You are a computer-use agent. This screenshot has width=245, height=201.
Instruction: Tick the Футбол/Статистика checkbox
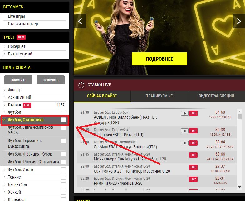point(63,120)
